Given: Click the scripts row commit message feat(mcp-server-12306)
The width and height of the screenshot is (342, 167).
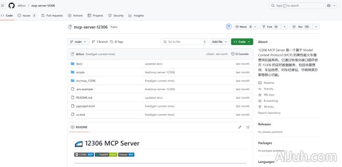Looking at the screenshot, I should (160, 72).
